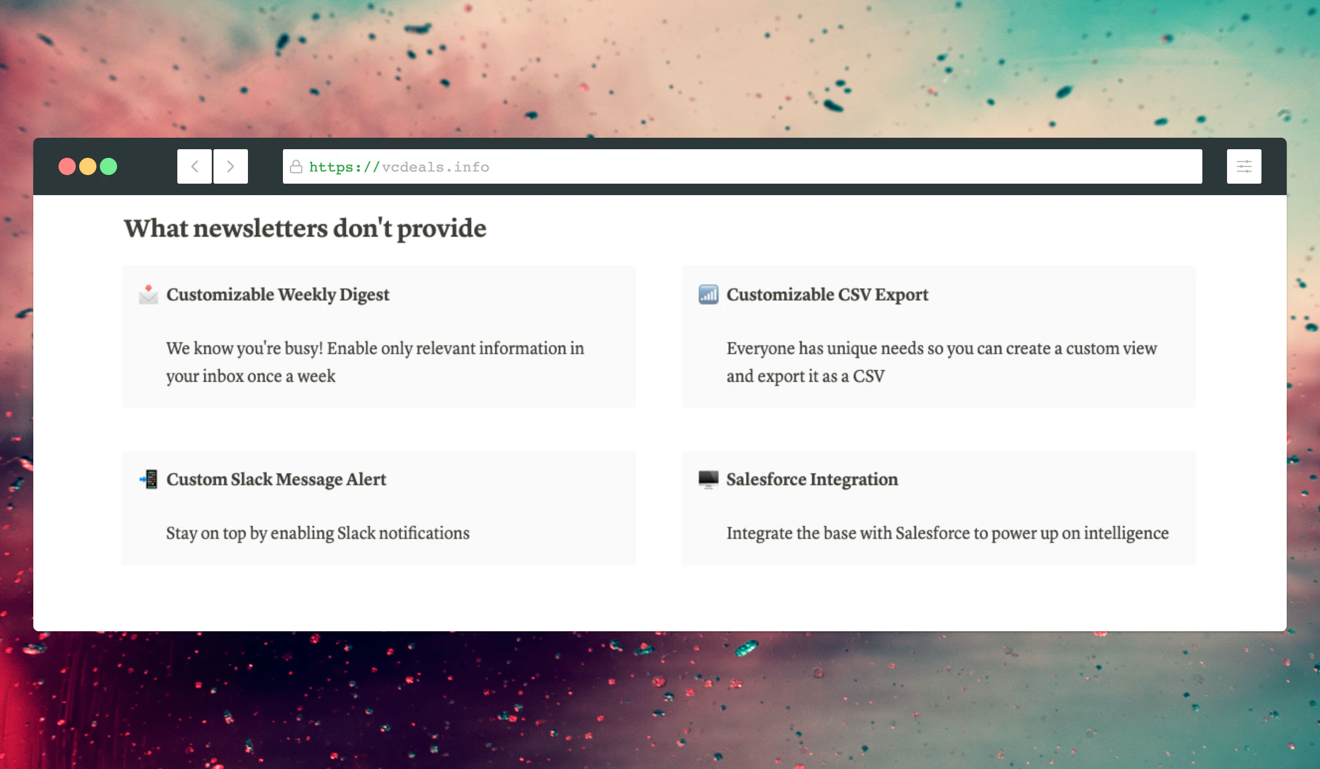Click the desktop computer icon beside Salesforce Integration
Viewport: 1320px width, 769px height.
tap(708, 479)
